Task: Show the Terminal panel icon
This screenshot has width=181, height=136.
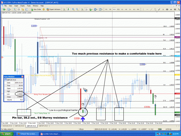Action: (x=27, y=9)
